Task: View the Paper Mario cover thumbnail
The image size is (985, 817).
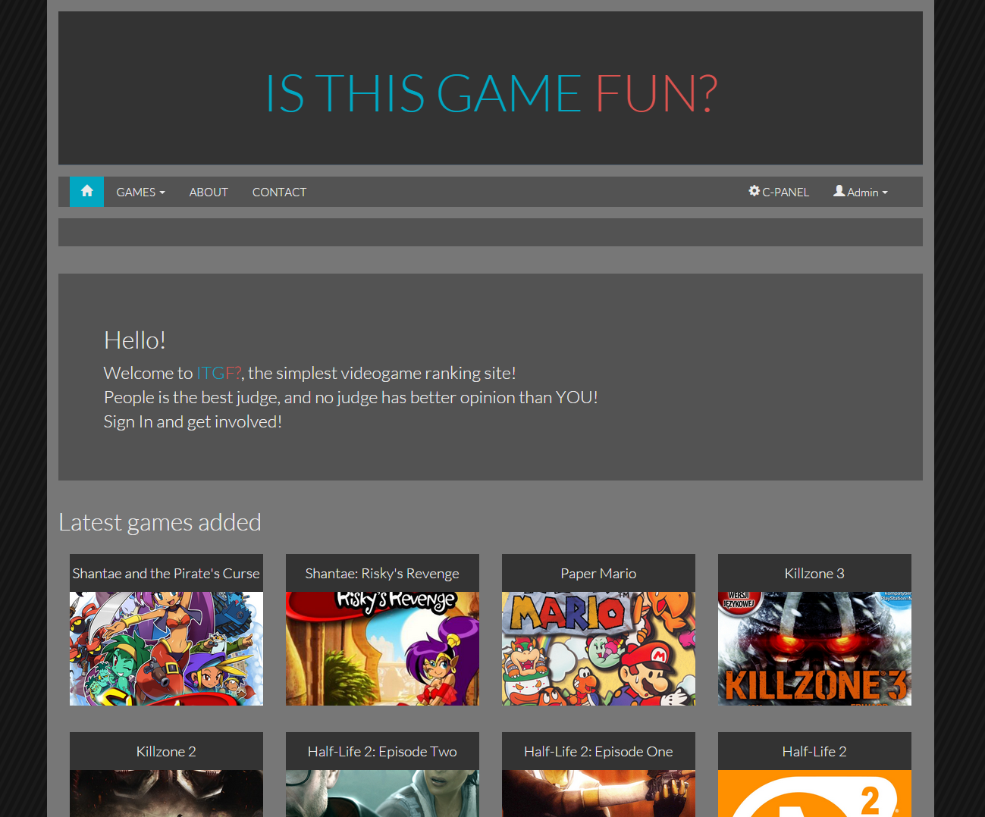Action: click(598, 649)
